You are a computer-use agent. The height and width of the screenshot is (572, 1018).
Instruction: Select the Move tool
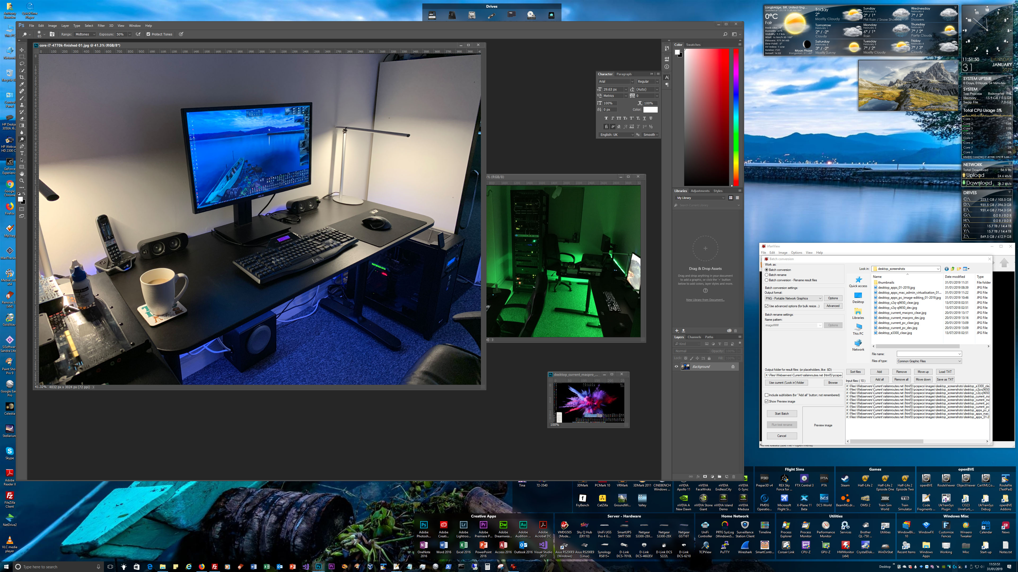[x=22, y=50]
